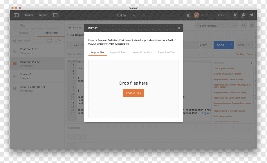Open the Cookies link
Image resolution: width=267 pixels, height=163 pixels.
240,55
